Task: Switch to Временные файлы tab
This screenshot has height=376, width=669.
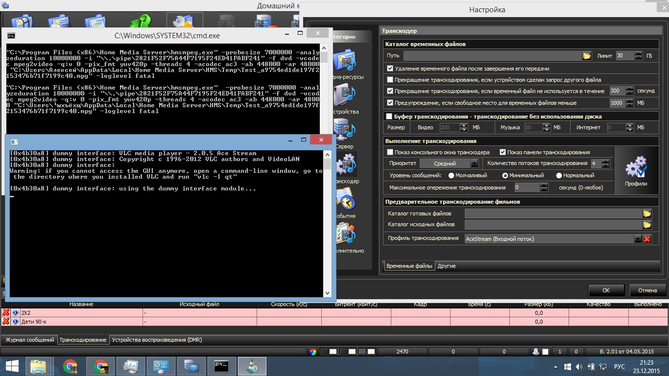Action: click(x=409, y=266)
